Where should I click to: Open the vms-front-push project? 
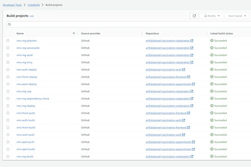pos(25,113)
